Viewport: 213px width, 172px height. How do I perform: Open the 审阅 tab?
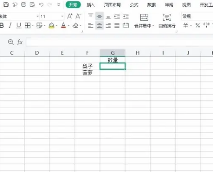pos(169,5)
